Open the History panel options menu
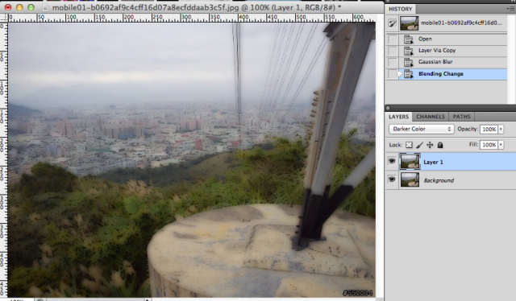The image size is (516, 301). coord(510,9)
